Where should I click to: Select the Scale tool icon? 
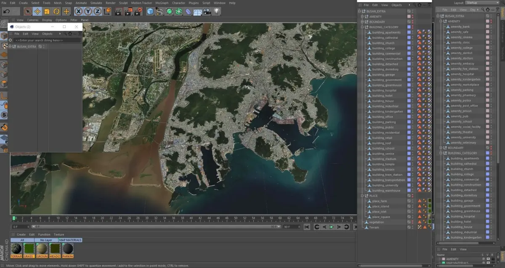coord(47,11)
